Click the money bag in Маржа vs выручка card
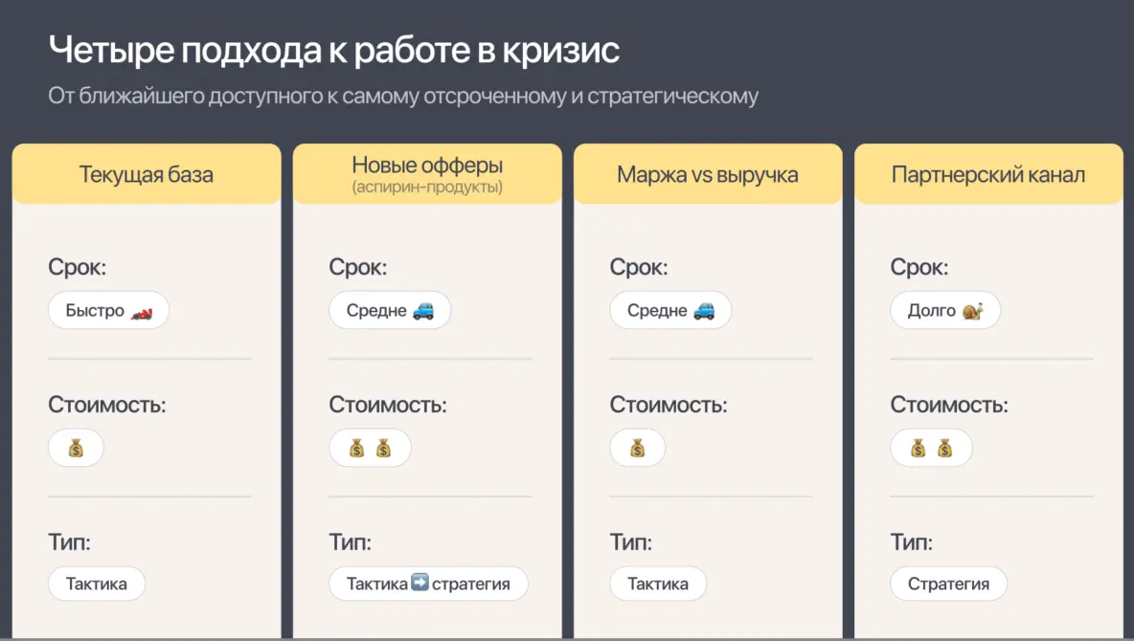The height and width of the screenshot is (641, 1134). (x=637, y=449)
